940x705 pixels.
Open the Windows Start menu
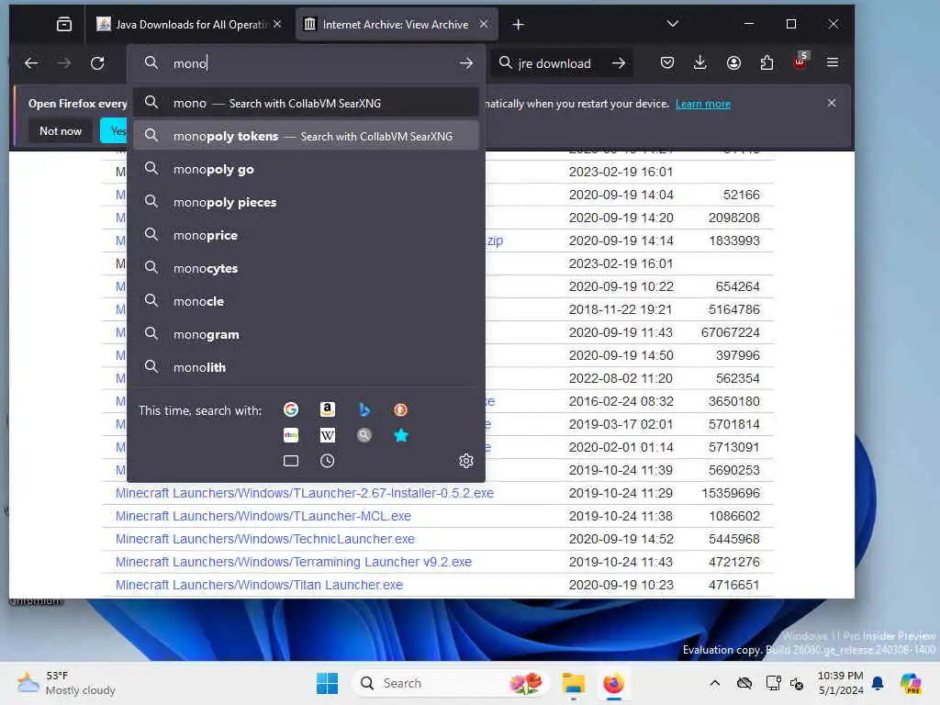pyautogui.click(x=328, y=683)
